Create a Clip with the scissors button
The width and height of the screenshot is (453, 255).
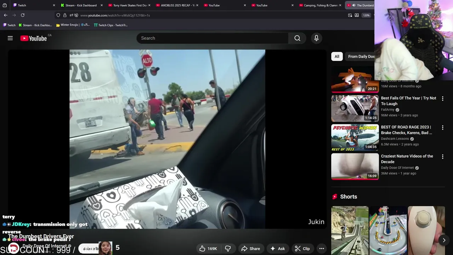point(303,249)
